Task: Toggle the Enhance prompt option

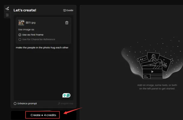Action: tap(15, 103)
